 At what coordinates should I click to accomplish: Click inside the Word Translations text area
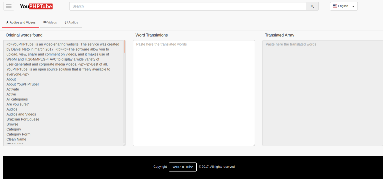(194, 93)
